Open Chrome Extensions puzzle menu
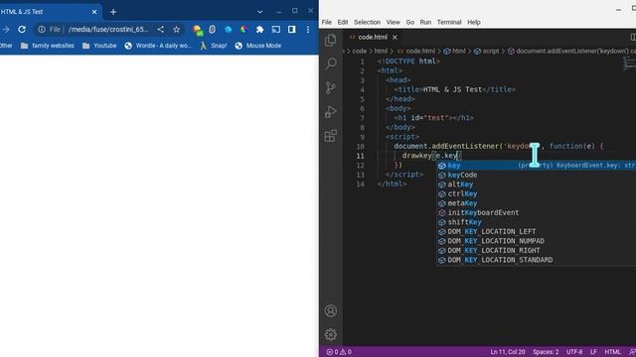 [260, 29]
